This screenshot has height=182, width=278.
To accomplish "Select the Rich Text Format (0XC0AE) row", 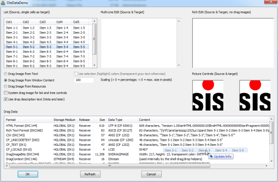I will [137, 131].
